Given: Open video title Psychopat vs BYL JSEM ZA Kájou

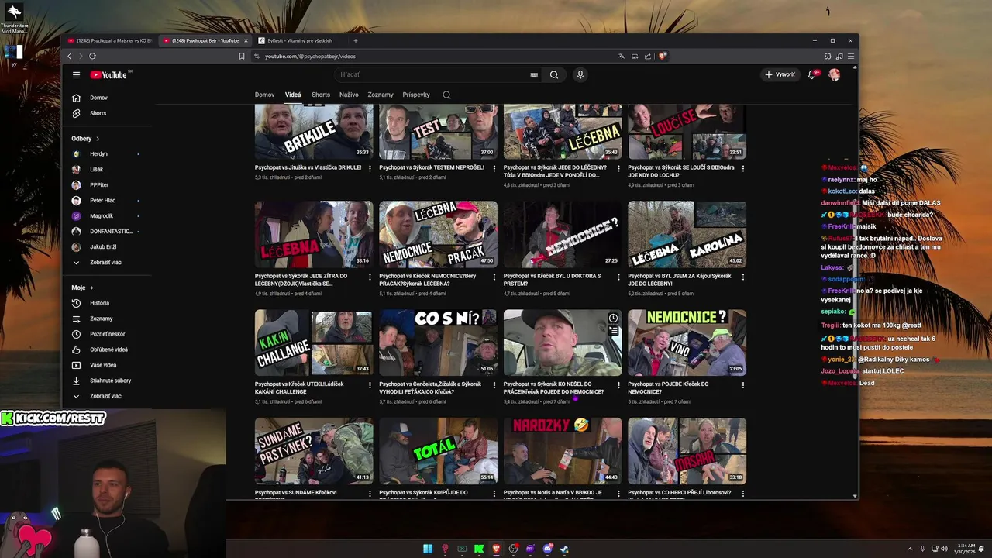Looking at the screenshot, I should coord(680,280).
